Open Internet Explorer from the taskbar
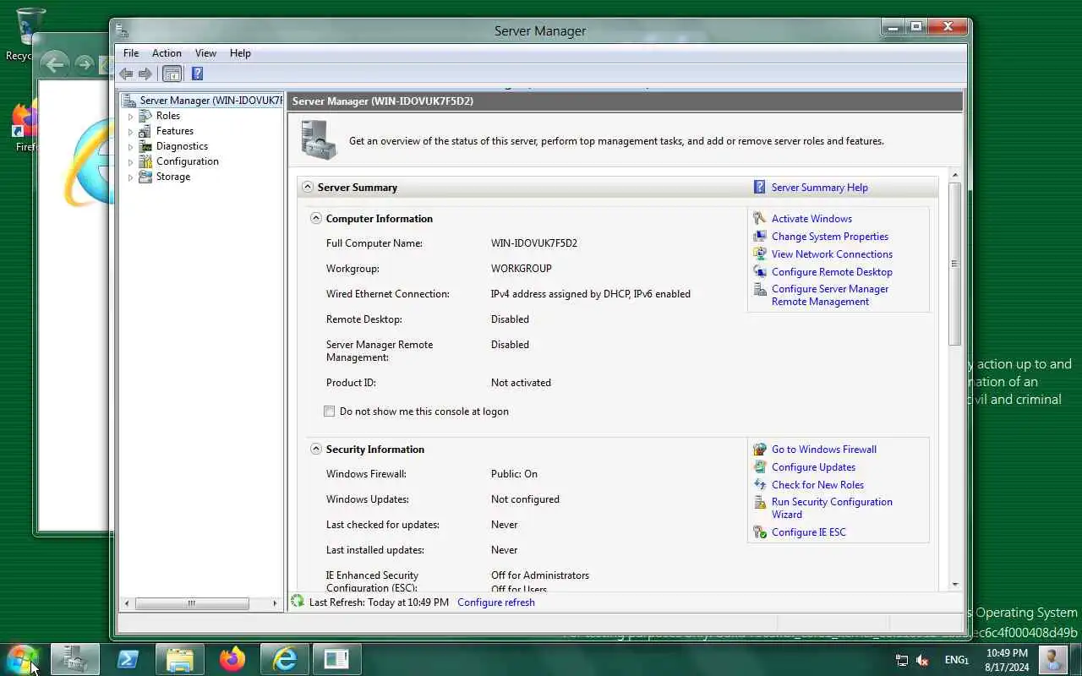1082x676 pixels. (x=284, y=659)
